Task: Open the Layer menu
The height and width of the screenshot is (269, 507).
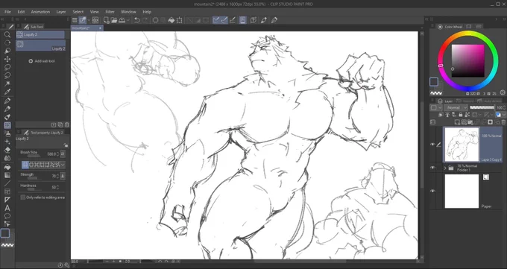Action: tap(61, 12)
